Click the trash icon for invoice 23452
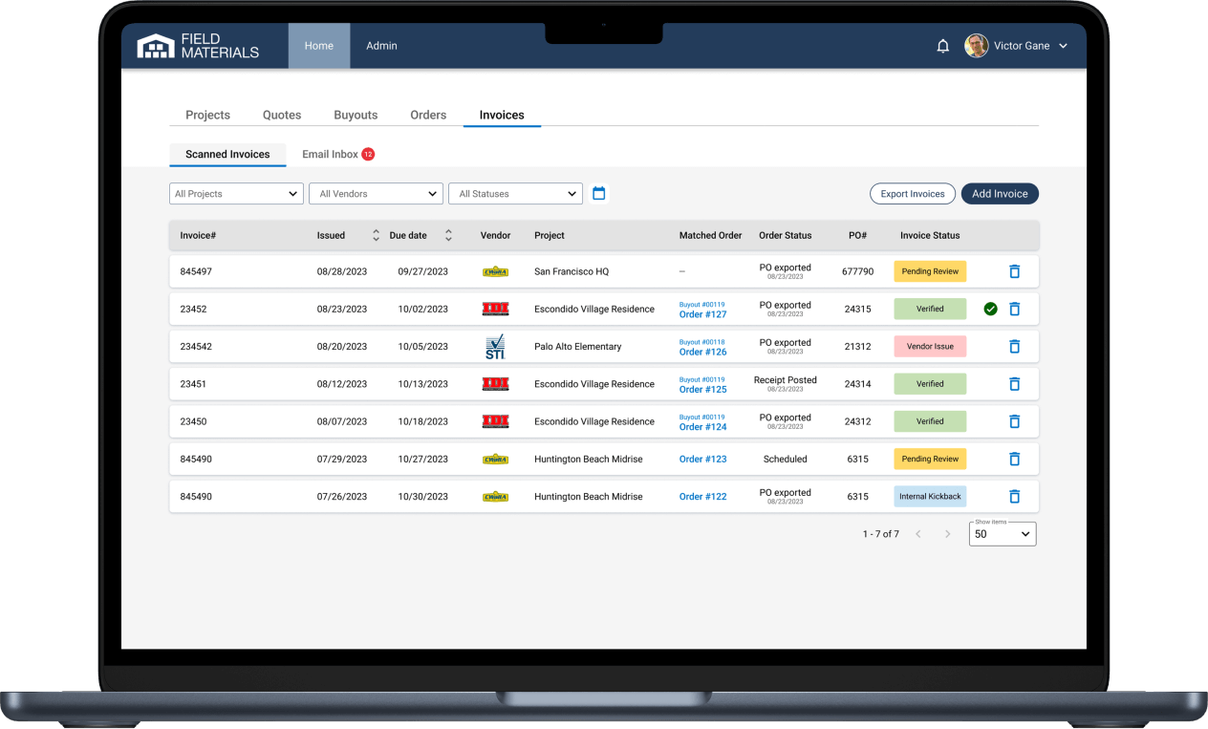1208x729 pixels. pyautogui.click(x=1014, y=309)
